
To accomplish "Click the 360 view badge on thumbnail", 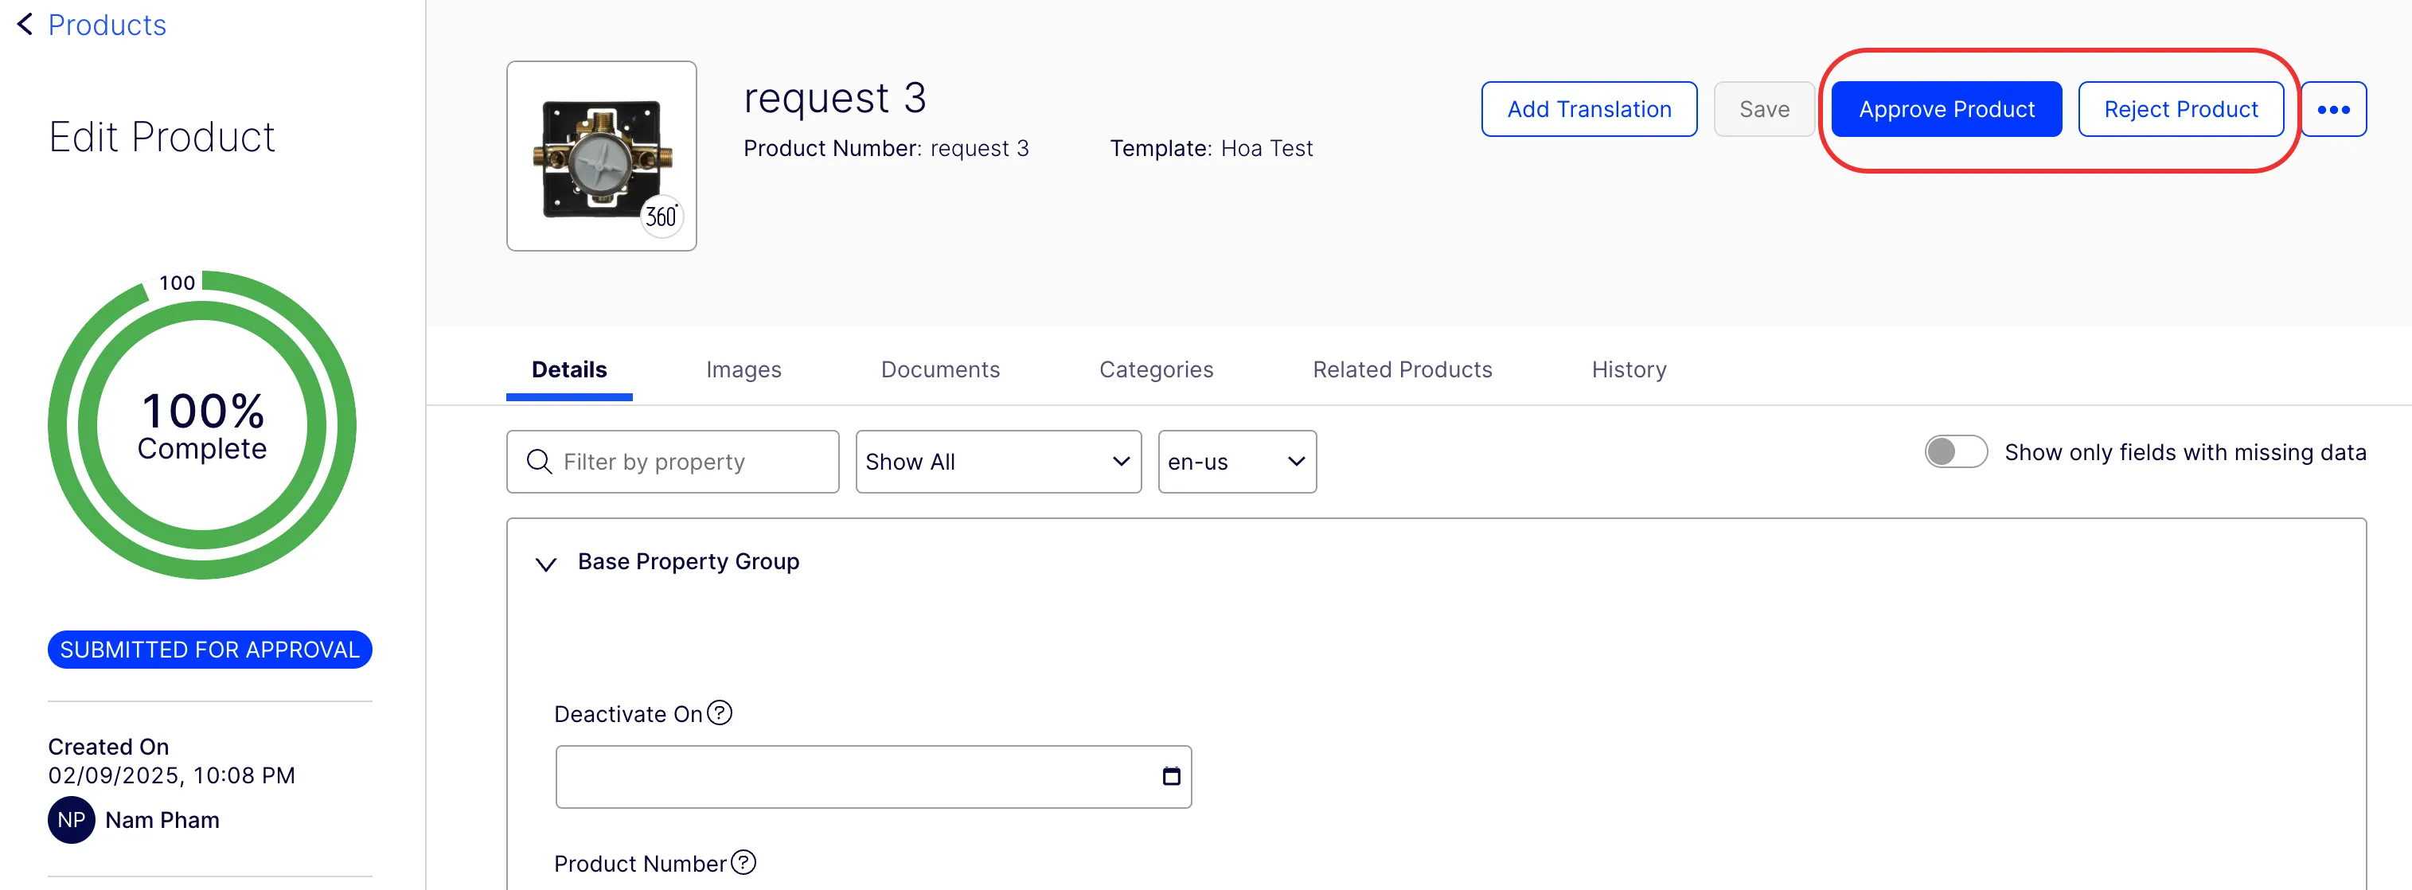I will pyautogui.click(x=661, y=217).
